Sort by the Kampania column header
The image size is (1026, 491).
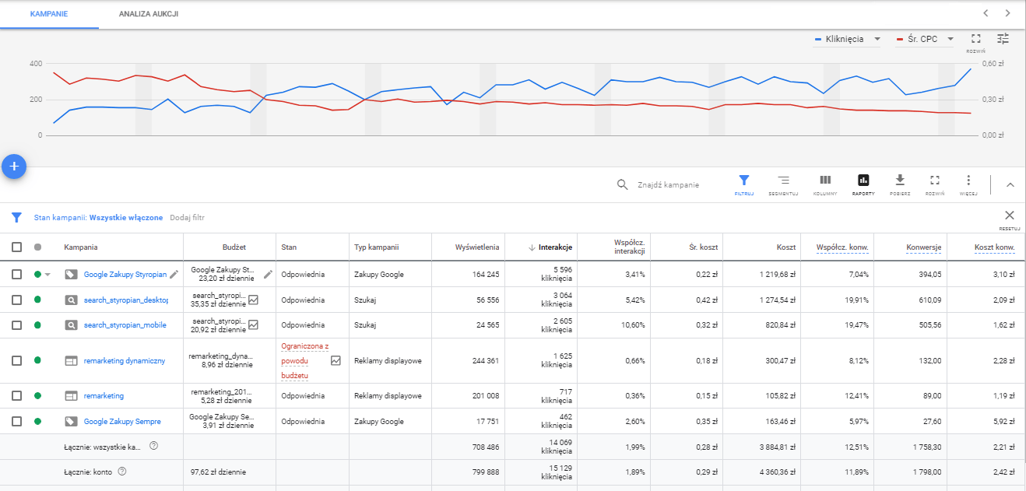[81, 247]
